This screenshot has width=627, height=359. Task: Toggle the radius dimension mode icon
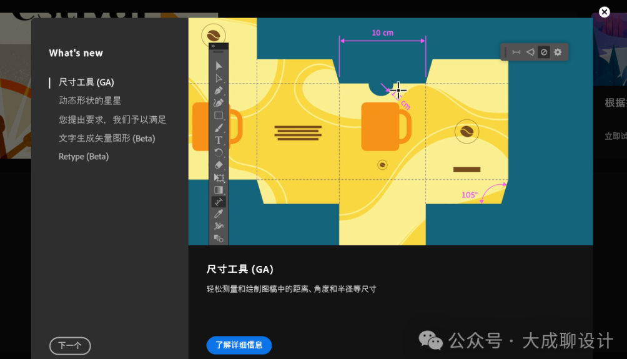544,52
